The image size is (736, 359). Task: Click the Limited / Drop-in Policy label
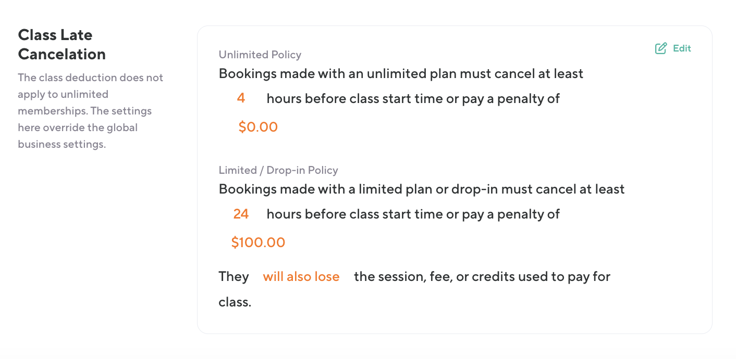tap(278, 170)
